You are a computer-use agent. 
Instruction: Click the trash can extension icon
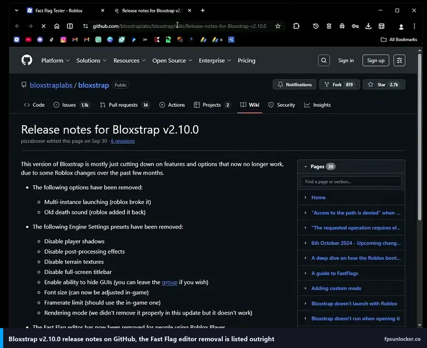[x=329, y=26]
